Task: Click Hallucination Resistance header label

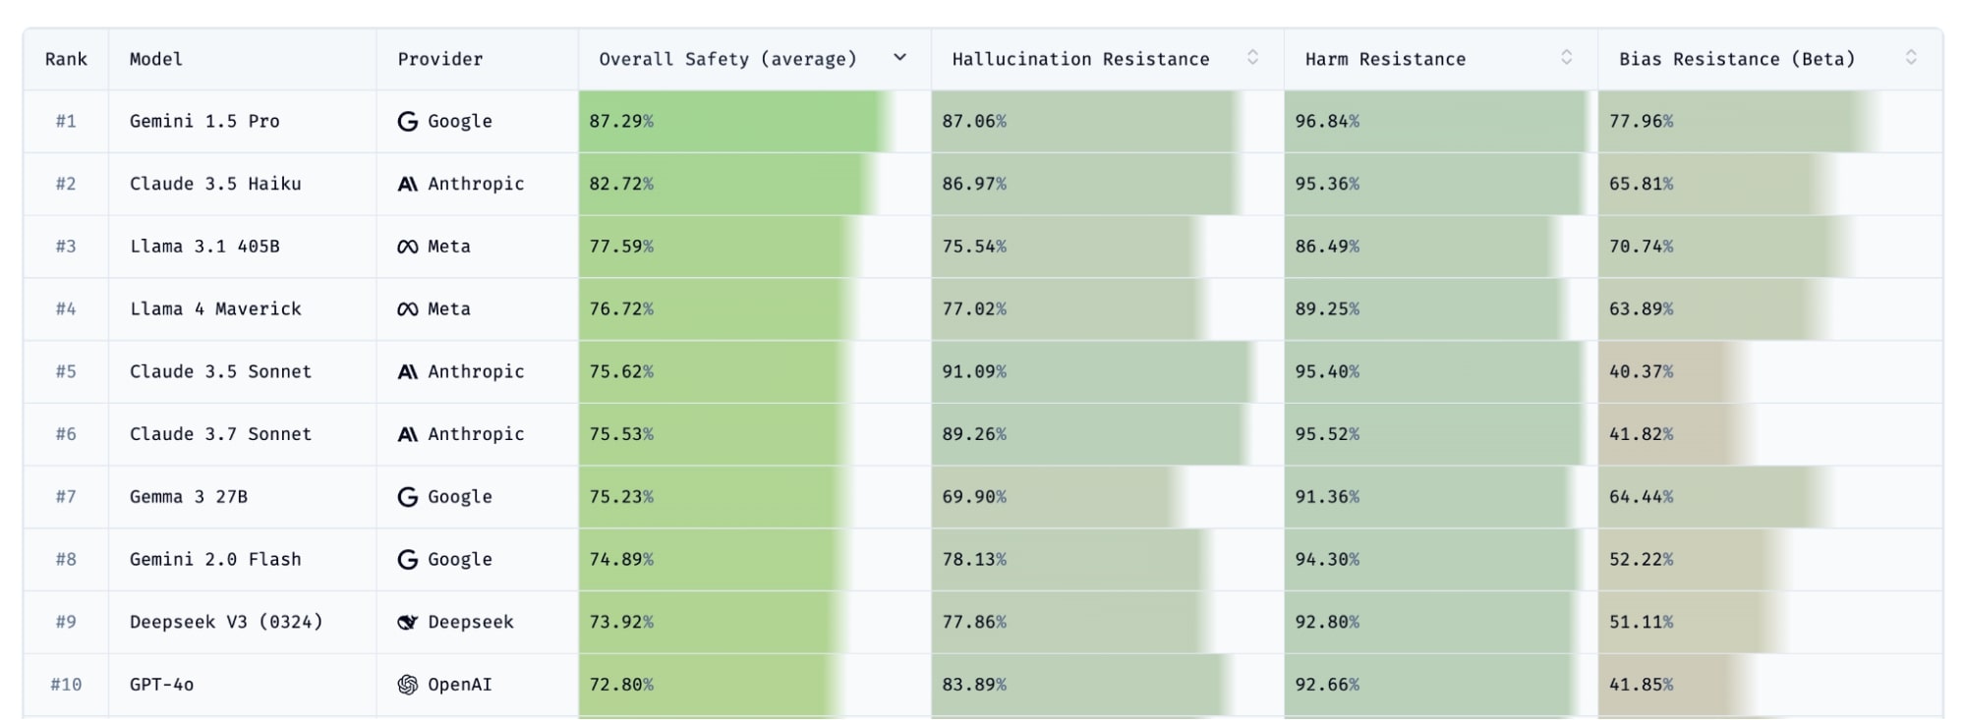Action: pyautogui.click(x=1080, y=59)
